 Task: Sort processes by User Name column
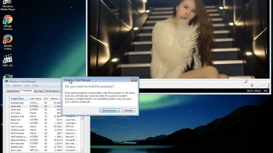(x=35, y=99)
